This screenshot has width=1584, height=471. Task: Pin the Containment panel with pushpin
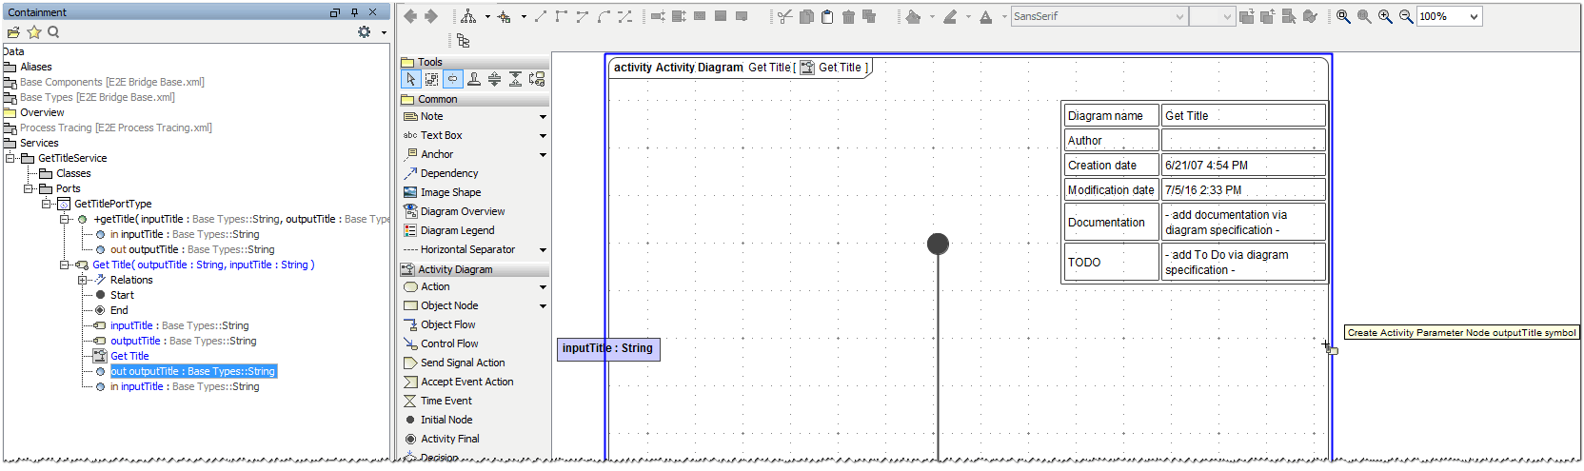click(354, 12)
